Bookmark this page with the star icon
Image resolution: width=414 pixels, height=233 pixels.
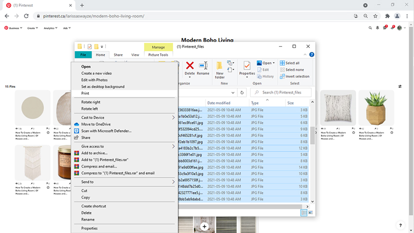point(376,16)
